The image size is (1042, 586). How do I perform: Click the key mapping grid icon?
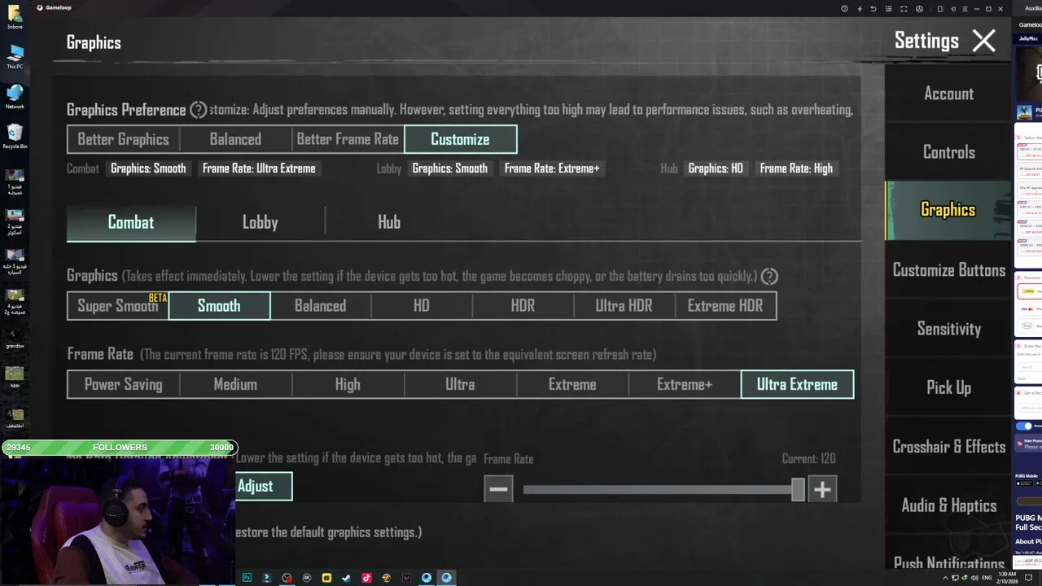pos(889,9)
